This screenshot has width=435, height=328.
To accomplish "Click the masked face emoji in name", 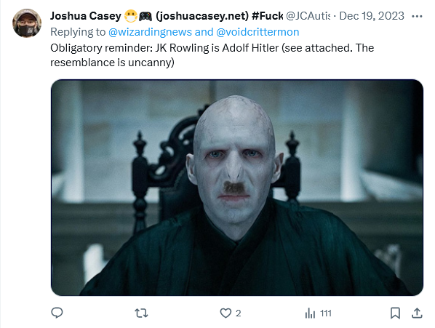I will (x=131, y=16).
